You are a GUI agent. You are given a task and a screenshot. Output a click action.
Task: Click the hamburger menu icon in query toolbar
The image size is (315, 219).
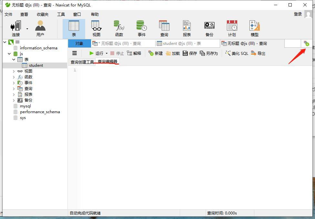[x=75, y=53]
